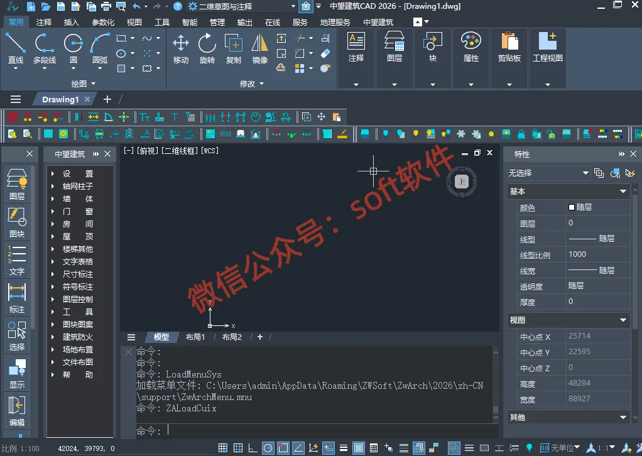Open the 注释 ribbon tab
The image size is (642, 456).
(x=44, y=22)
